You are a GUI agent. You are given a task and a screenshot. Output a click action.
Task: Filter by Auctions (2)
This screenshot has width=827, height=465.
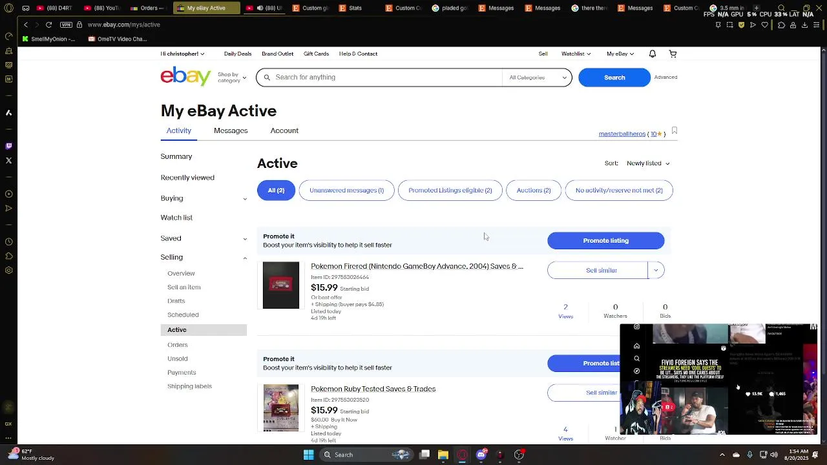(534, 190)
